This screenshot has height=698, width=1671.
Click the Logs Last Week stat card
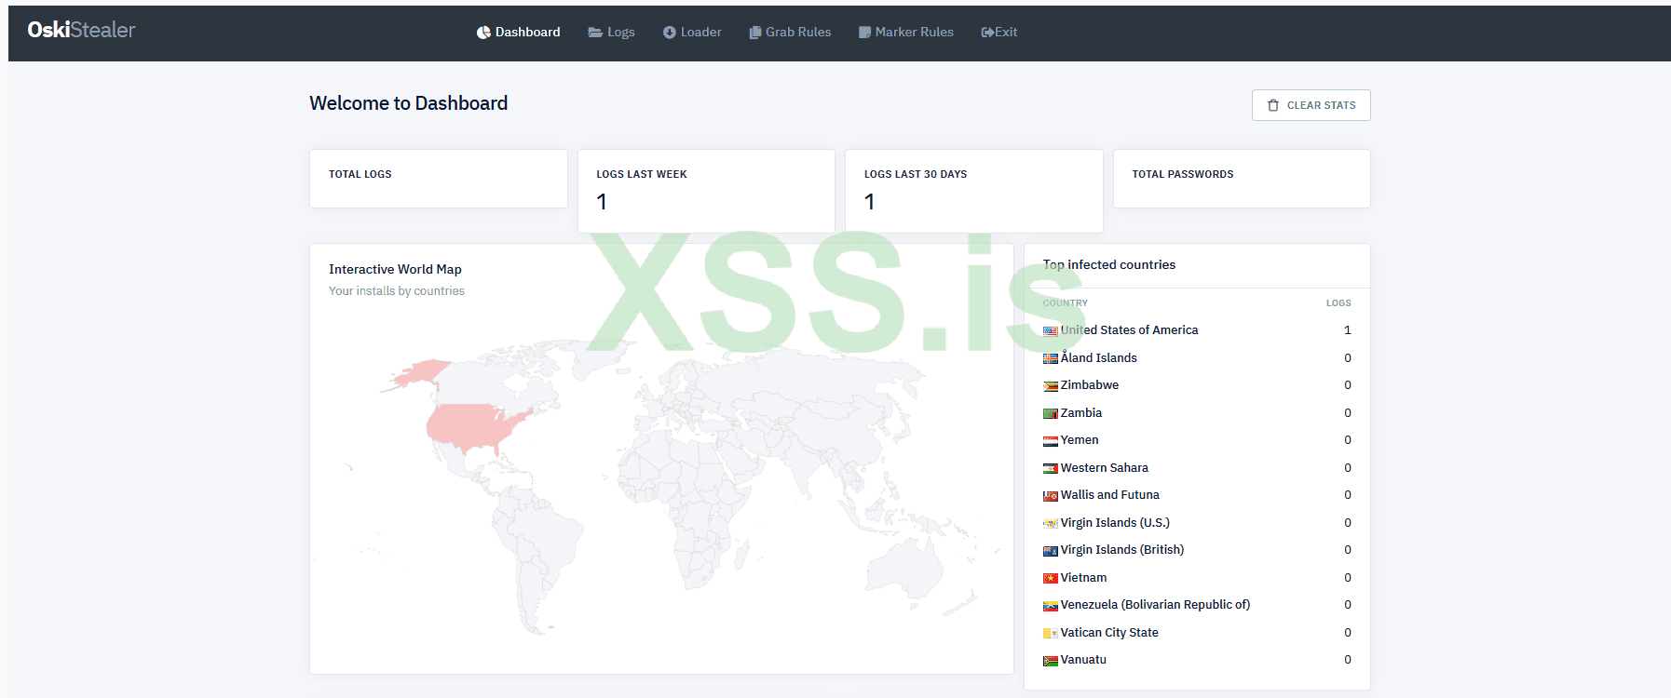coord(706,191)
